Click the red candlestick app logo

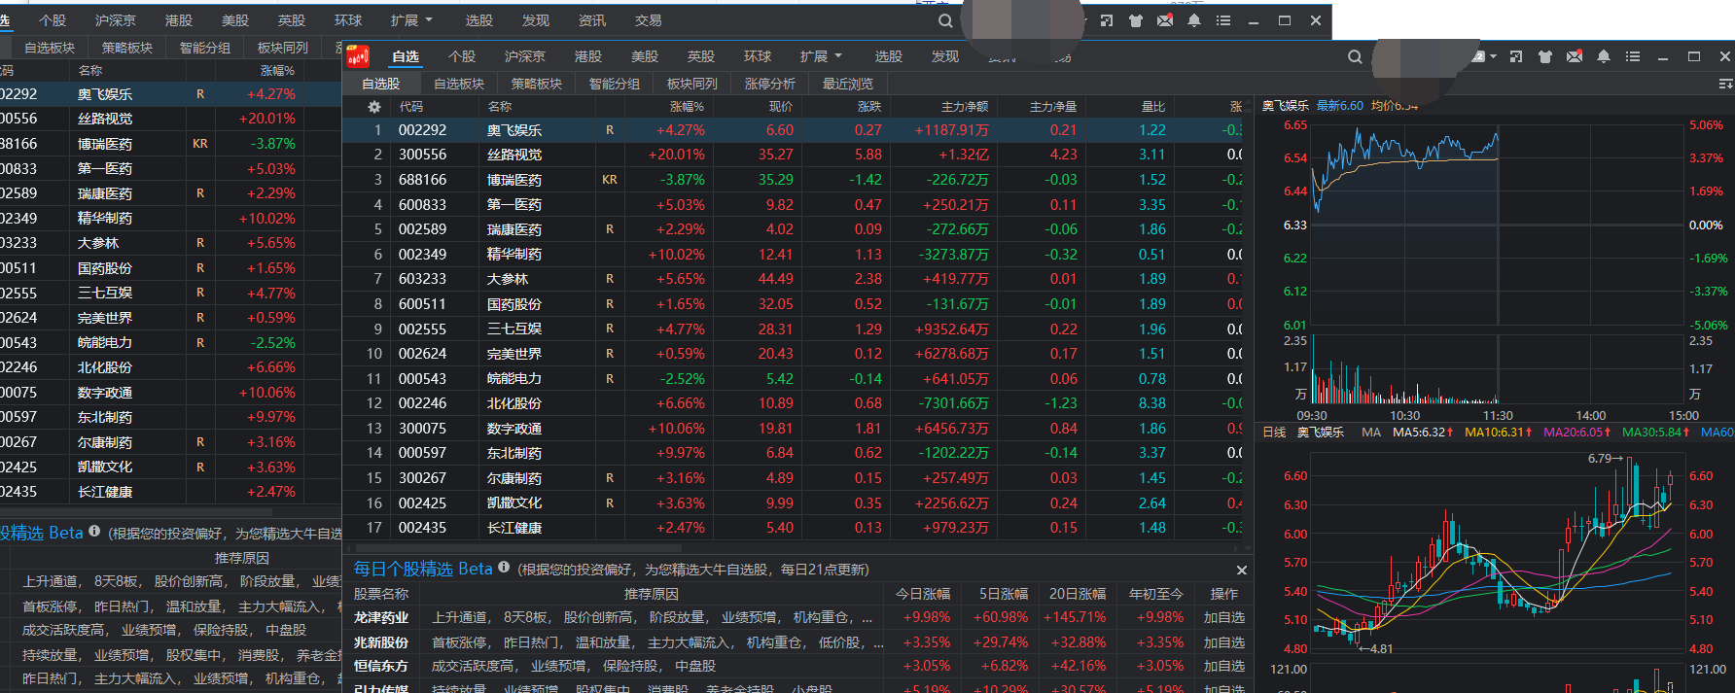coord(359,56)
